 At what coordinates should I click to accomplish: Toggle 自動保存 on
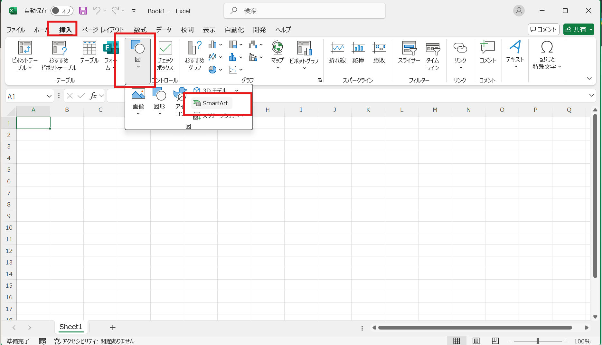(62, 10)
